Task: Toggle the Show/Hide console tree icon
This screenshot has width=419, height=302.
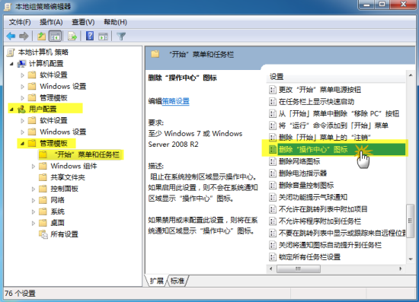Action: (55, 36)
